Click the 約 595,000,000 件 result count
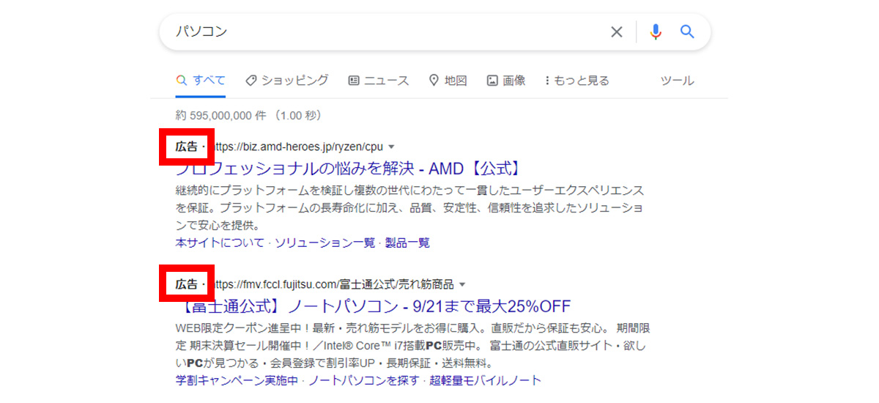 (x=248, y=116)
